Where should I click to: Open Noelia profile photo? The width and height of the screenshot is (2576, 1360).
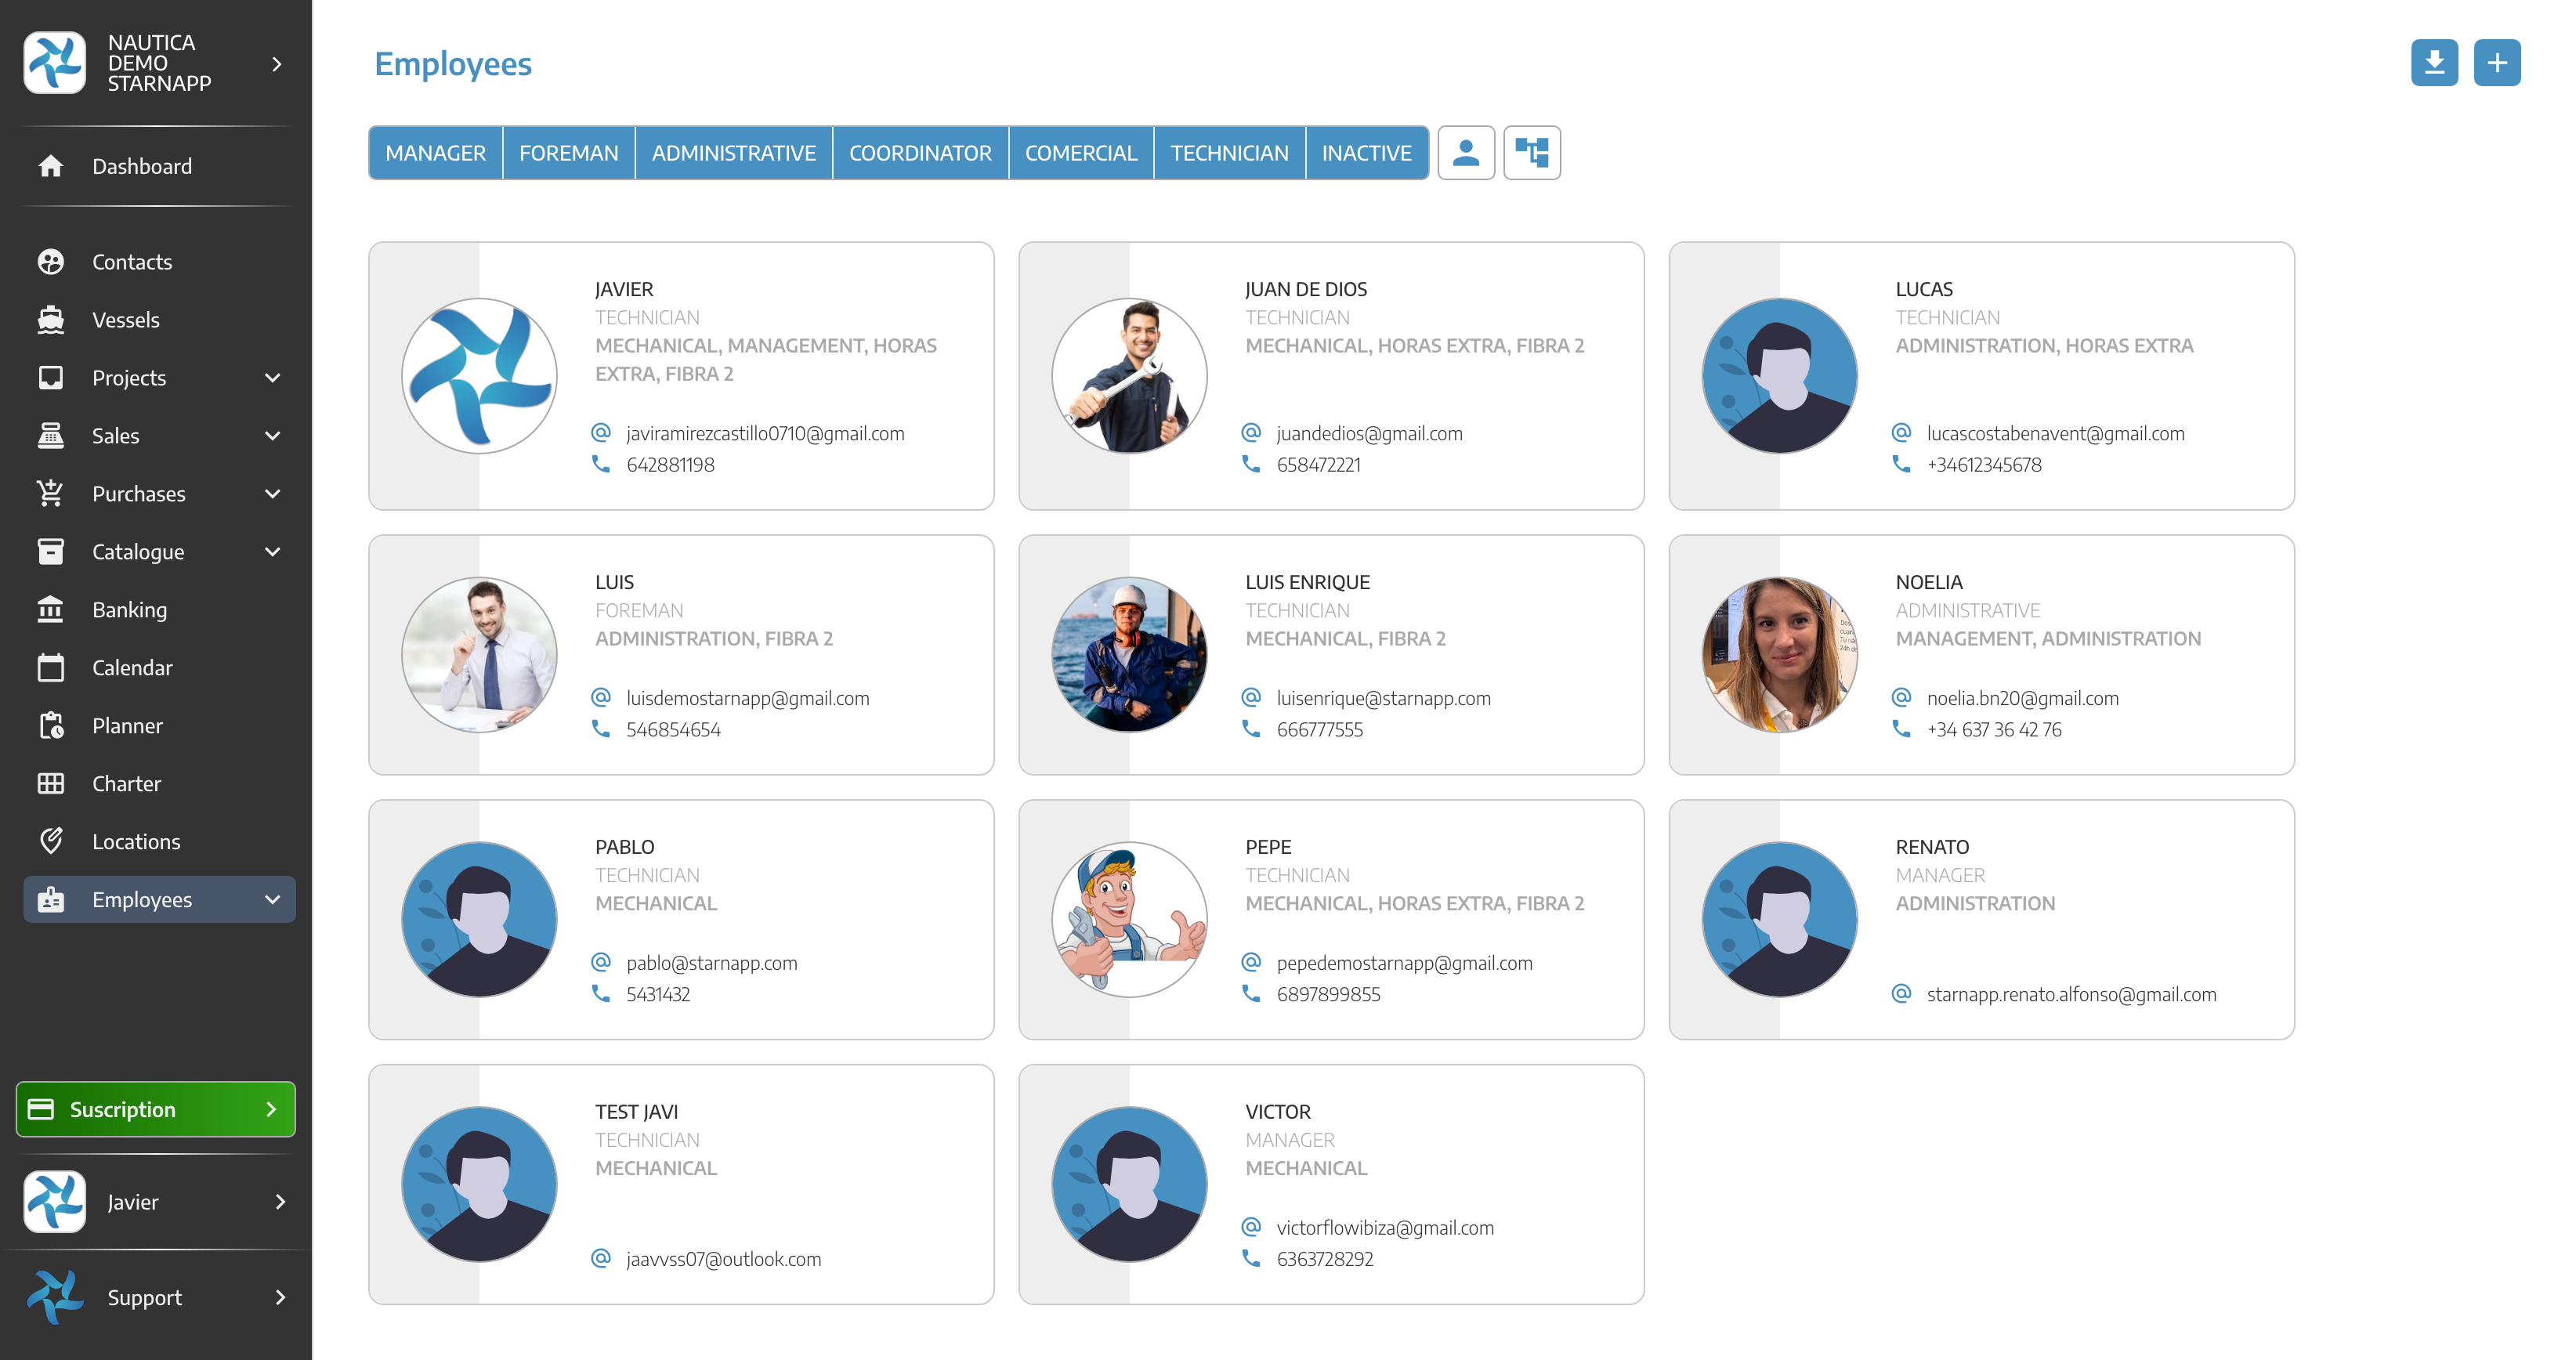(x=1780, y=655)
